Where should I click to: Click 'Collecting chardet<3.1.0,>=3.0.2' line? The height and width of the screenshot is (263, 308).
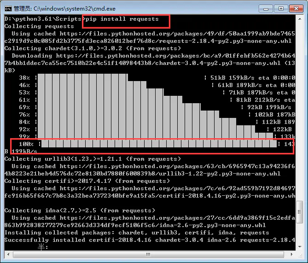[x=93, y=48]
